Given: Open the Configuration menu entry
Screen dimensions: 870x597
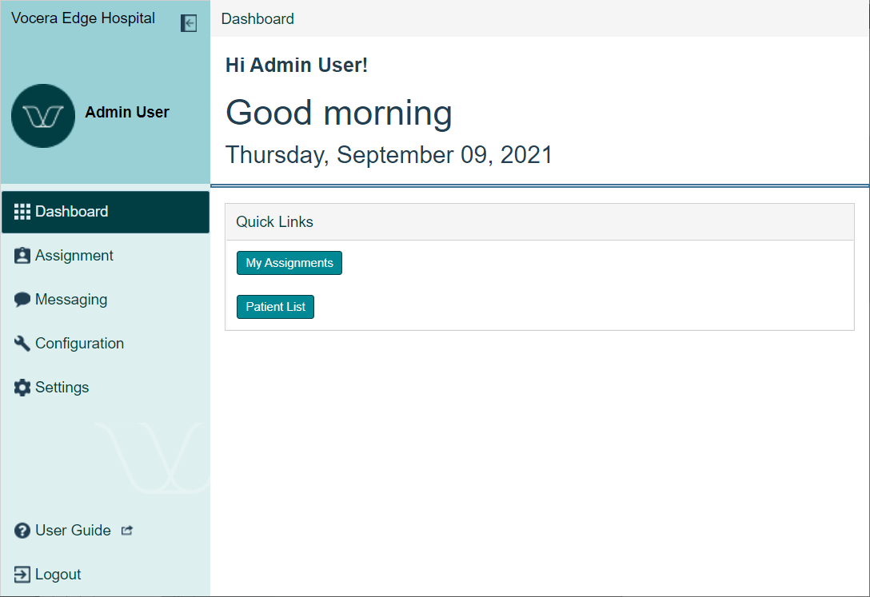Looking at the screenshot, I should (79, 344).
